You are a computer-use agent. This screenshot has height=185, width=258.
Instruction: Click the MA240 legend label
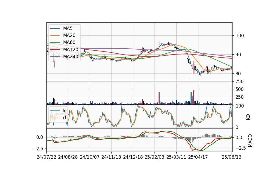pos(71,57)
